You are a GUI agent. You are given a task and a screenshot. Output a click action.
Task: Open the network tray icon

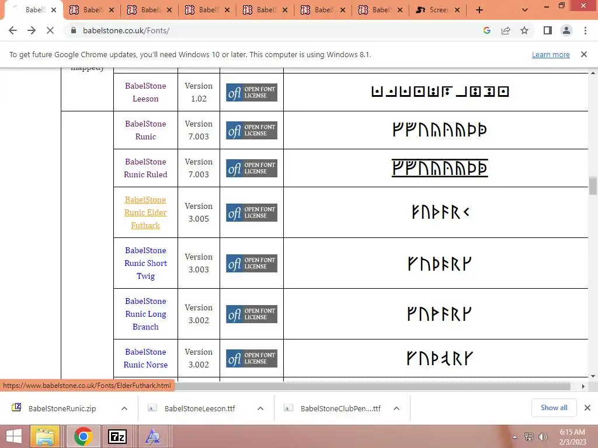tap(529, 437)
